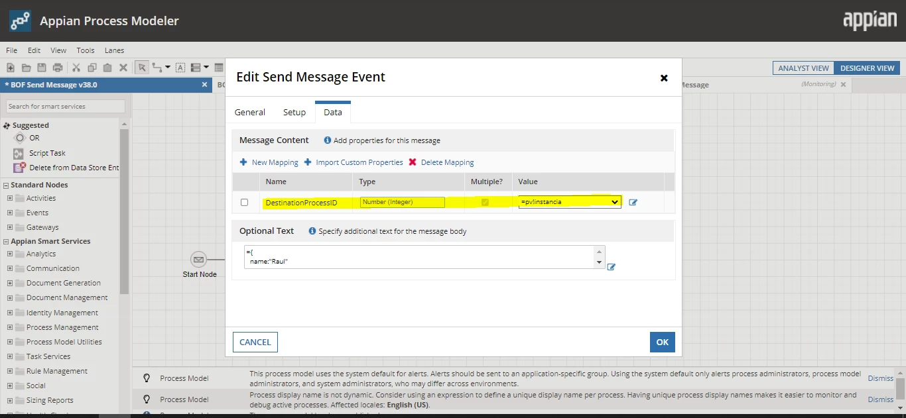Screen dimensions: 906x418
Task: Click the Print toolbar icon
Action: point(58,68)
